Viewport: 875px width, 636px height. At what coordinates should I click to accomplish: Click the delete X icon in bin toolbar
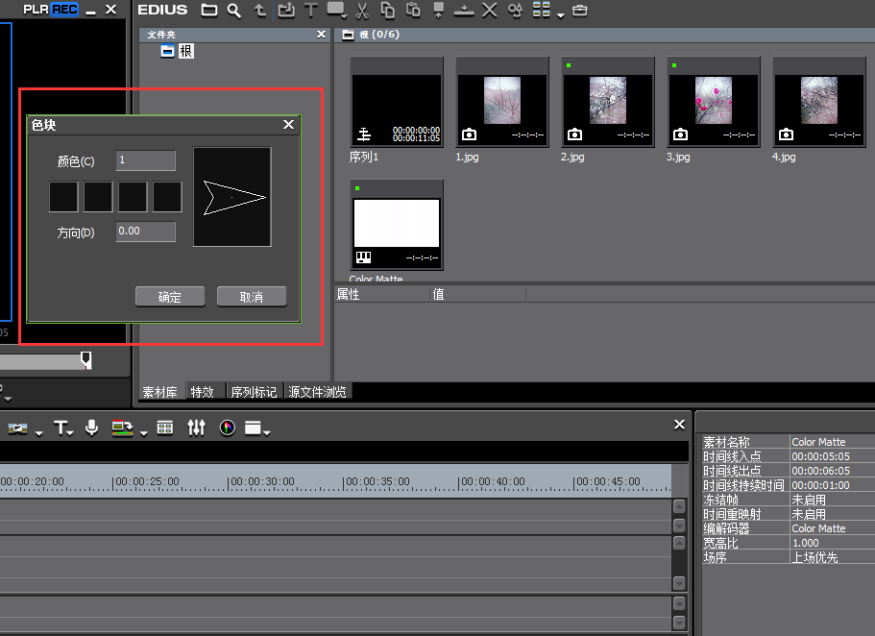489,11
